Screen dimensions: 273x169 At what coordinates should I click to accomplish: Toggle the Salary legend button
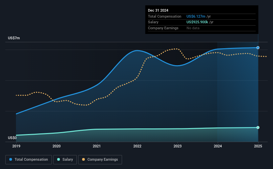[x=65, y=160]
